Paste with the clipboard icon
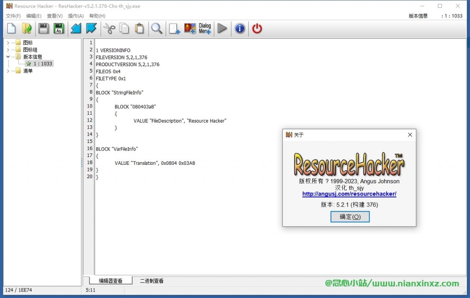Image resolution: width=470 pixels, height=298 pixels. (139, 28)
